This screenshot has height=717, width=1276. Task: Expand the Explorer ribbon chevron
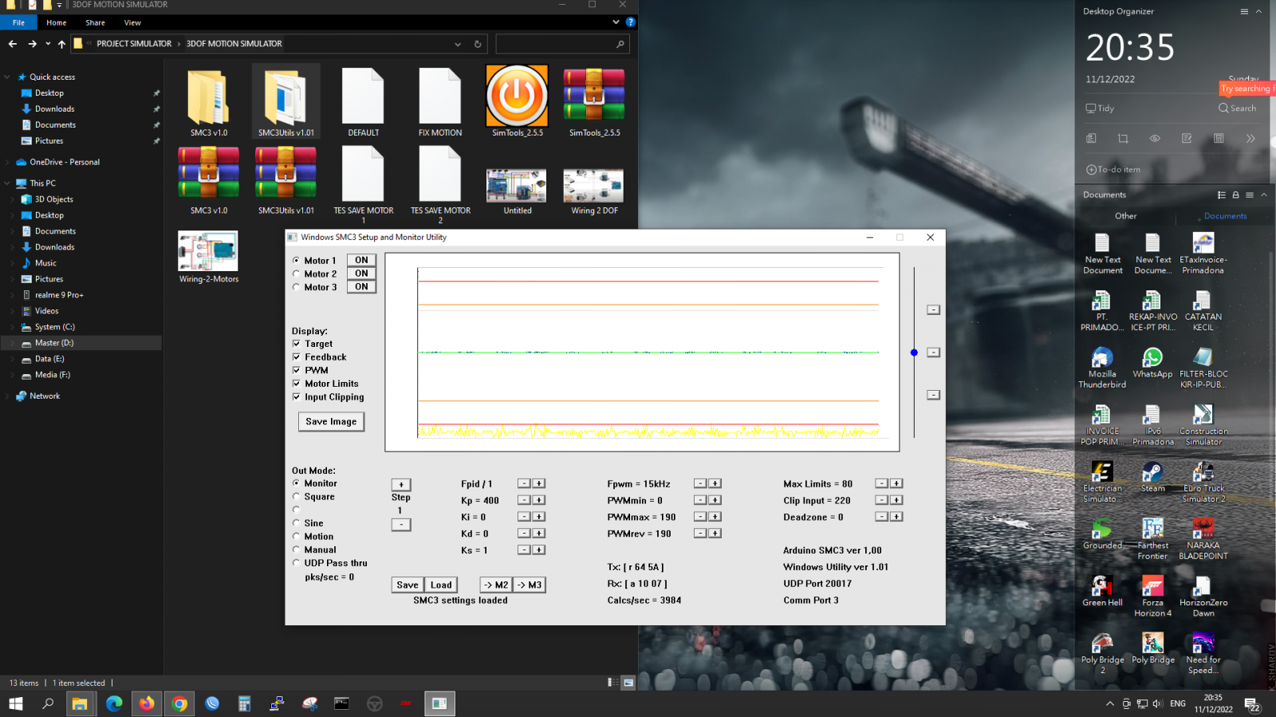coord(616,22)
